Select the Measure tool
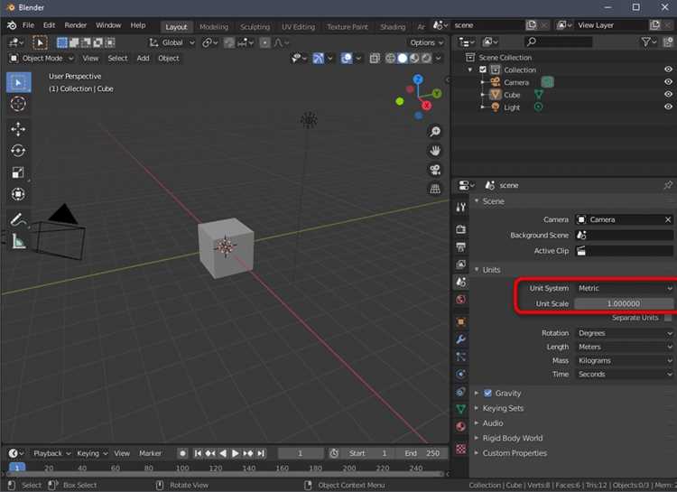 click(x=18, y=241)
